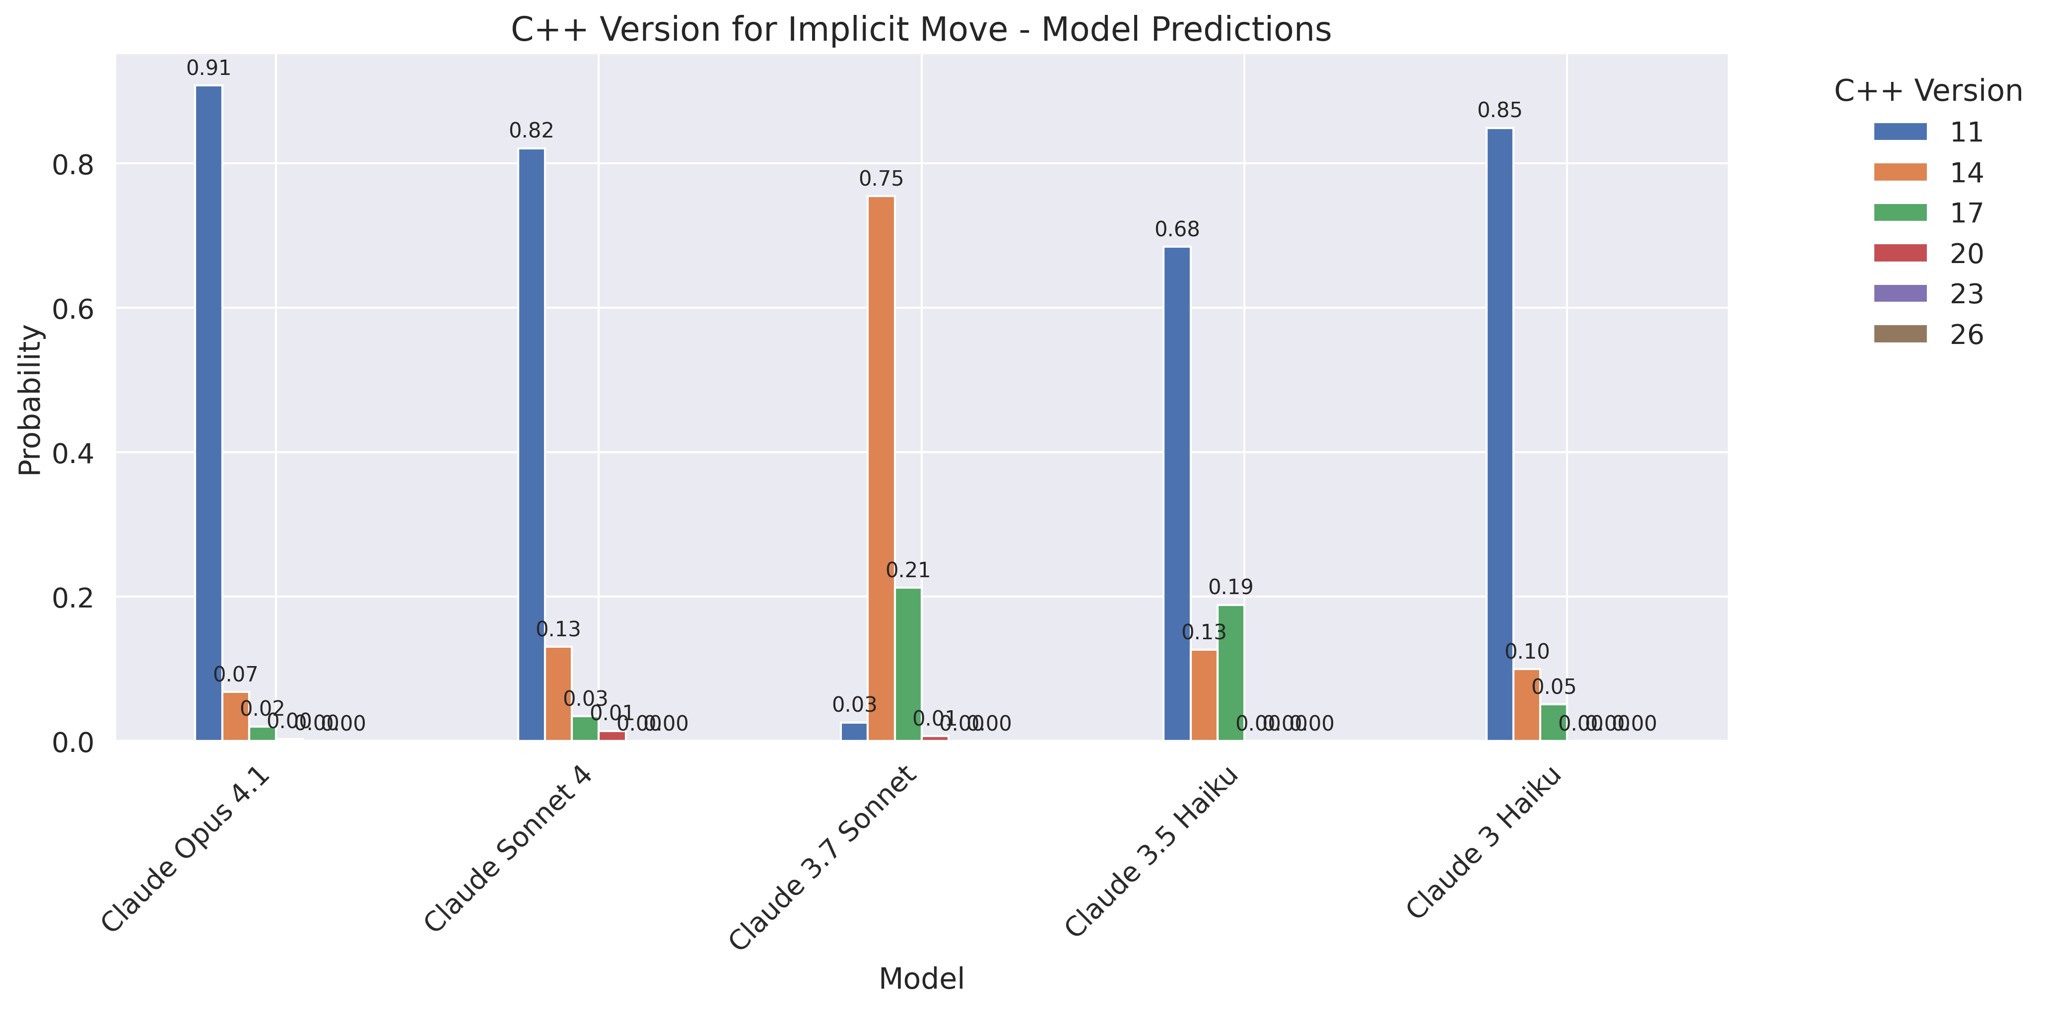Click the 0.82 value label above Claude Sonnet 4
The height and width of the screenshot is (1009, 2049).
(531, 131)
